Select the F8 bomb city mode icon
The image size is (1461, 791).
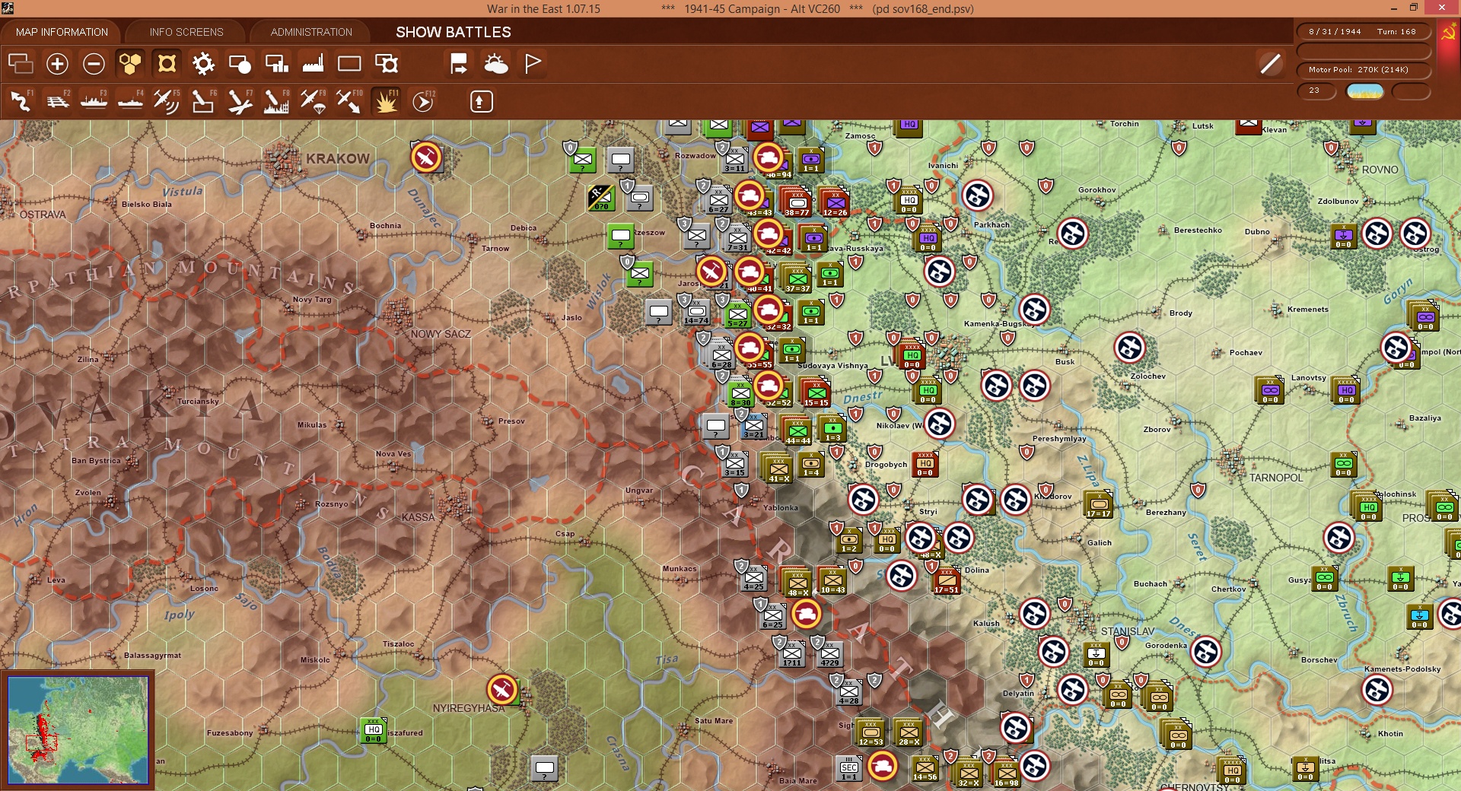point(276,101)
